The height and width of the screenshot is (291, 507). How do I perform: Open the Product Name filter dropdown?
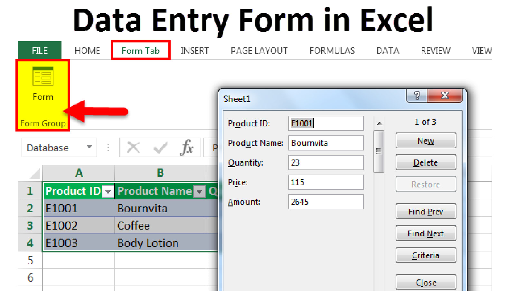pos(199,192)
